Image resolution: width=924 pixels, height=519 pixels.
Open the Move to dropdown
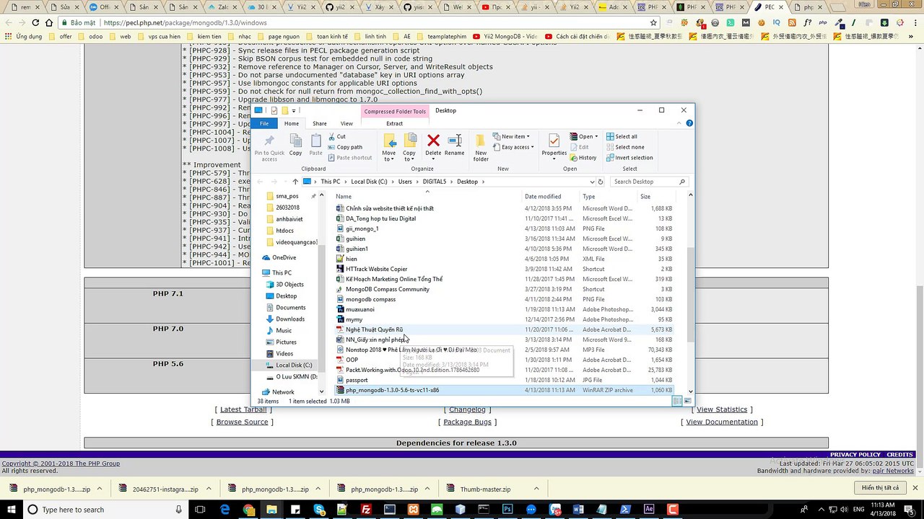pos(389,156)
